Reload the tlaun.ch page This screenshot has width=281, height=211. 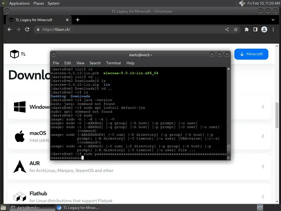click(x=27, y=29)
